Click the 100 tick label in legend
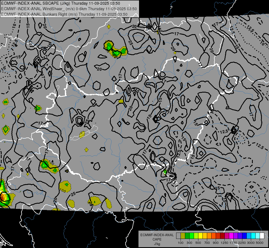The image size is (269, 248). pos(181,243)
